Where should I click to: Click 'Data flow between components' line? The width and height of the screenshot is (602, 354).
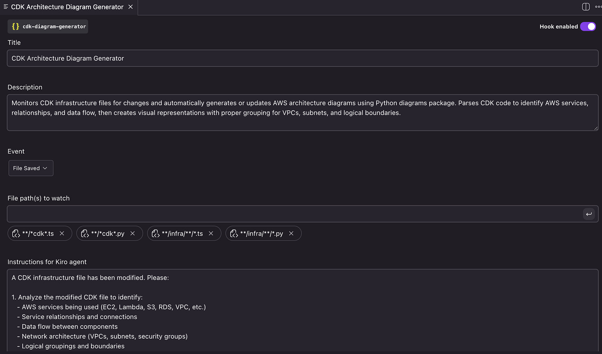tap(70, 326)
